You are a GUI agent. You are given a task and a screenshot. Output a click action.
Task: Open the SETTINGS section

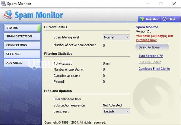[22, 54]
